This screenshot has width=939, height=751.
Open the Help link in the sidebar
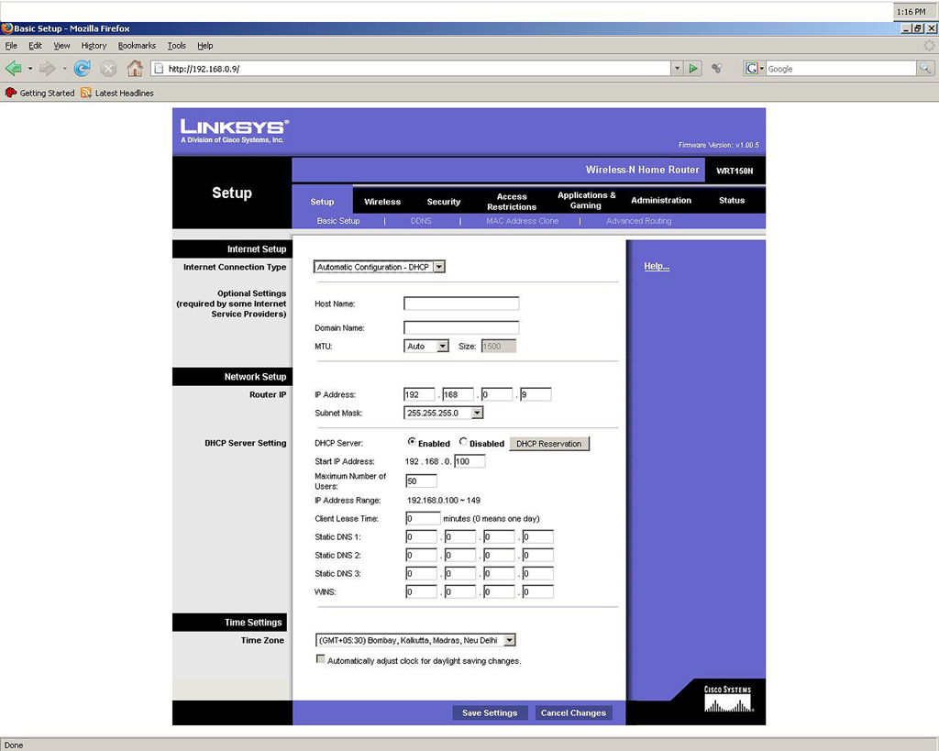(657, 267)
